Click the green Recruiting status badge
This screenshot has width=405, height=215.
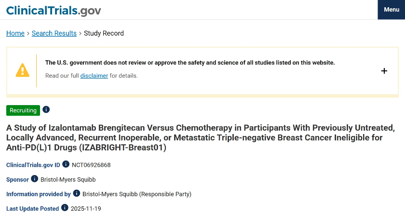point(23,110)
